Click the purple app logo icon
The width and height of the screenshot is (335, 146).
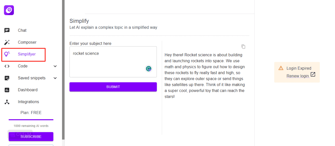(x=9, y=10)
